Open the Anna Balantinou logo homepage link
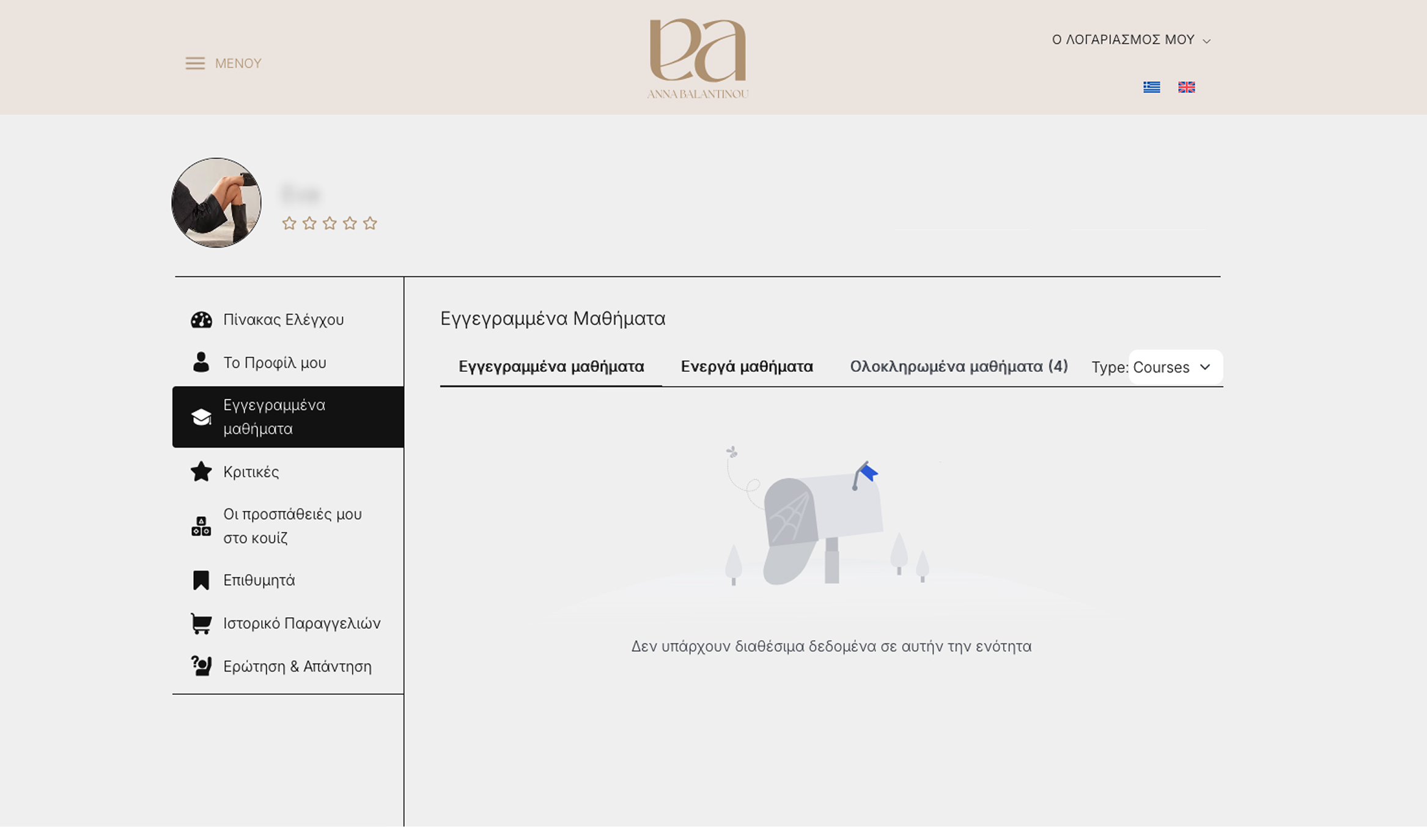Viewport: 1427px width, 827px height. (699, 57)
